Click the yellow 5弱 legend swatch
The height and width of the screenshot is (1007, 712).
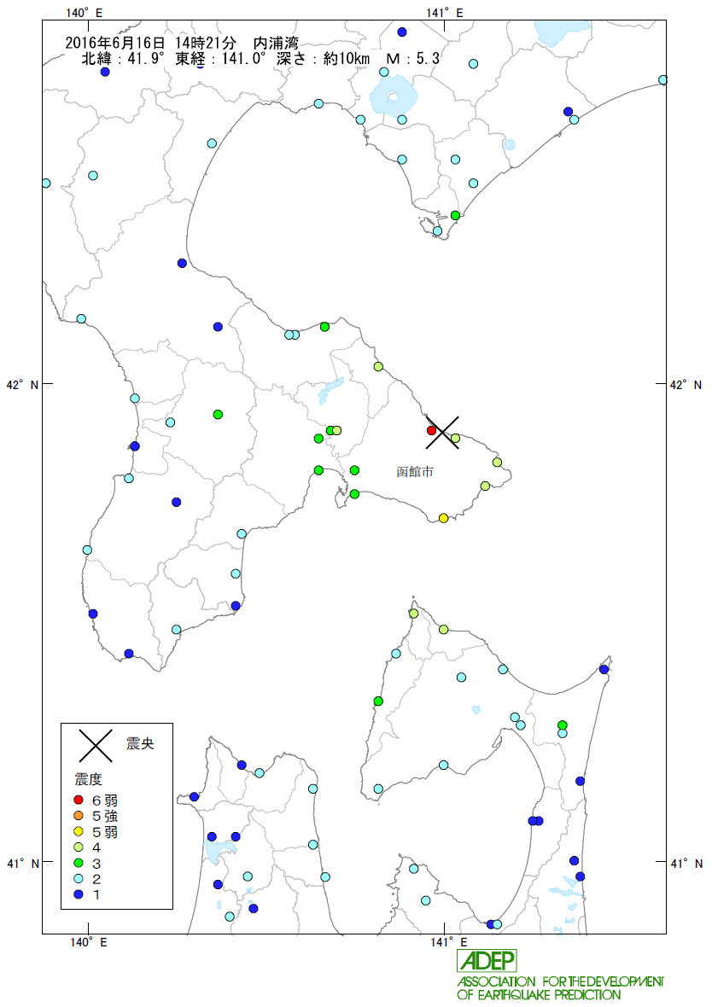(79, 832)
